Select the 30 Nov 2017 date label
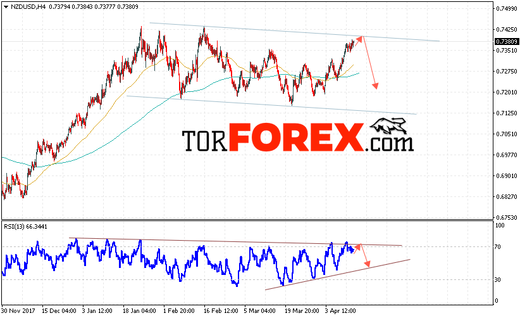The height and width of the screenshot is (318, 520). [18, 311]
